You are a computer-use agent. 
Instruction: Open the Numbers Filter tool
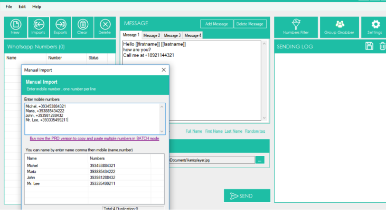(x=295, y=26)
